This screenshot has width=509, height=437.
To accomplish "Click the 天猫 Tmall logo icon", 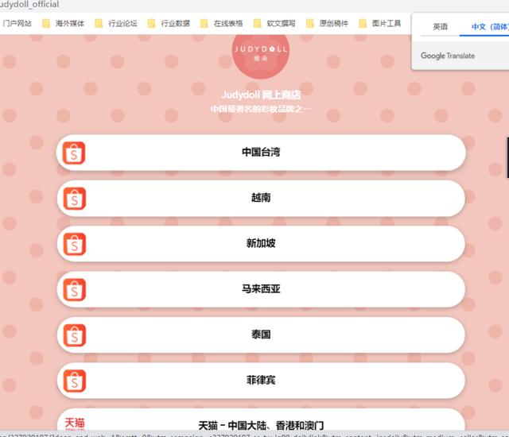I will tap(75, 423).
